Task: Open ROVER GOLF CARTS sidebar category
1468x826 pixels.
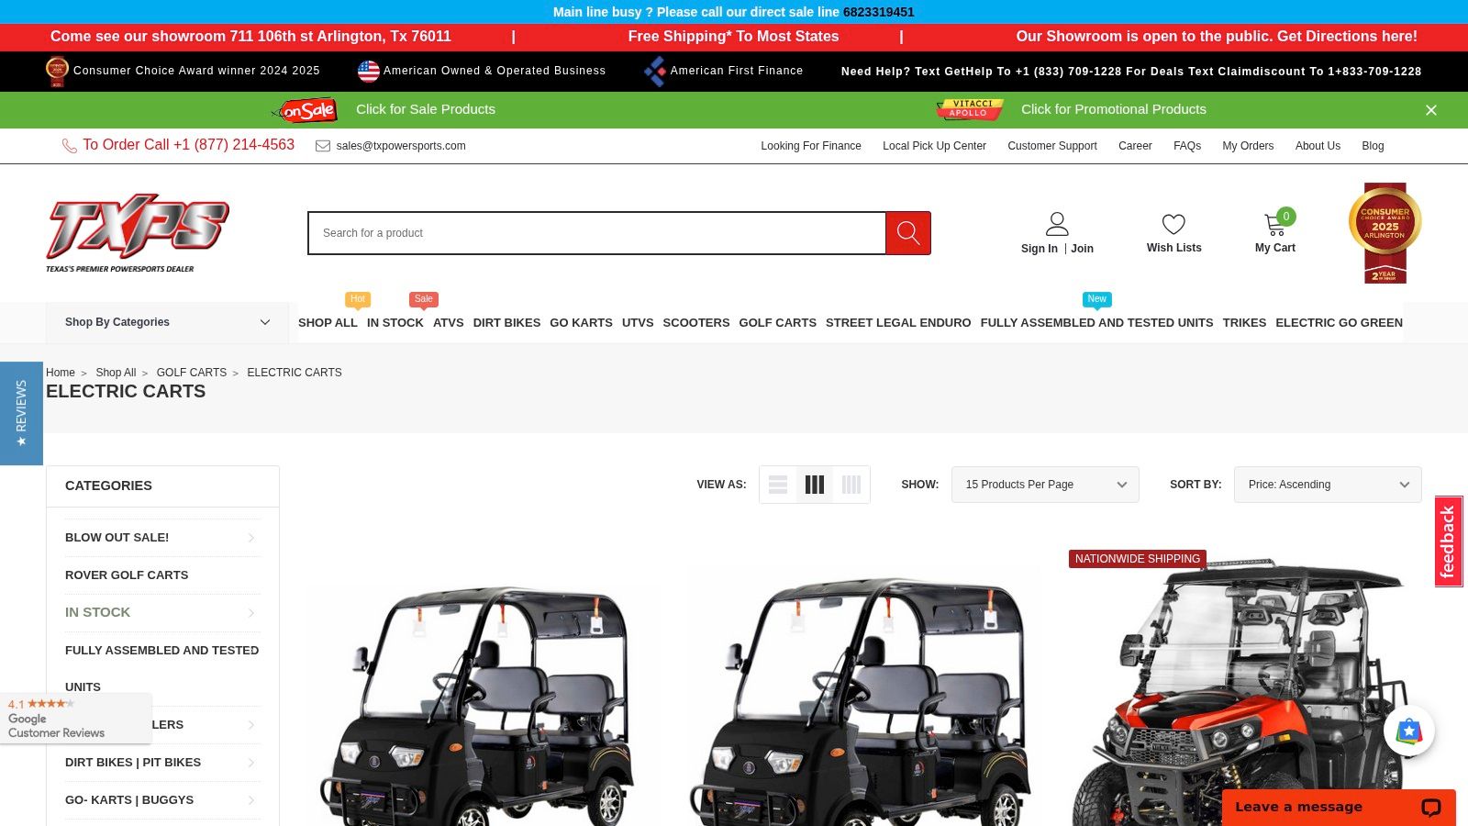Action: [127, 575]
